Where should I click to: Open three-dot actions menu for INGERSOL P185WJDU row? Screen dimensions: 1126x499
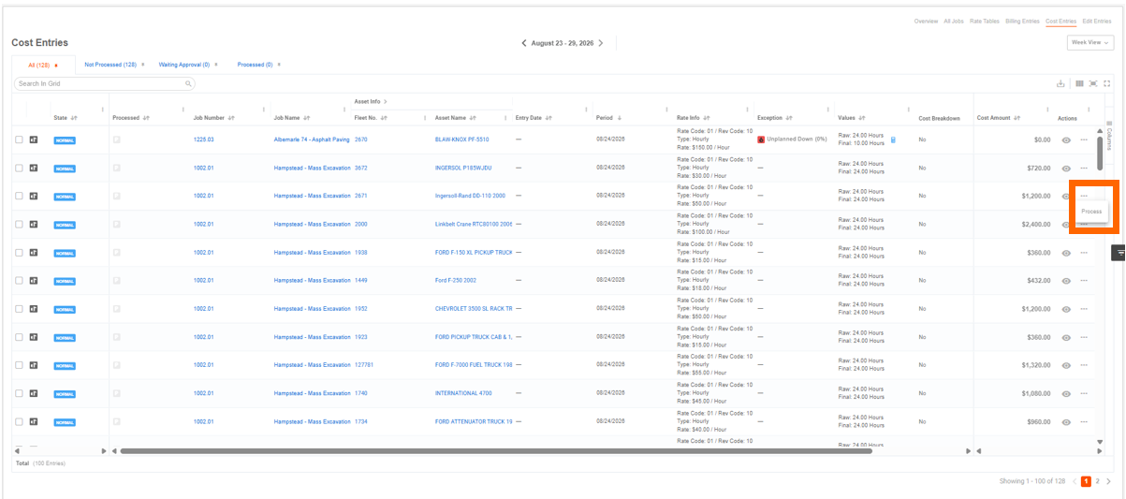(x=1084, y=168)
